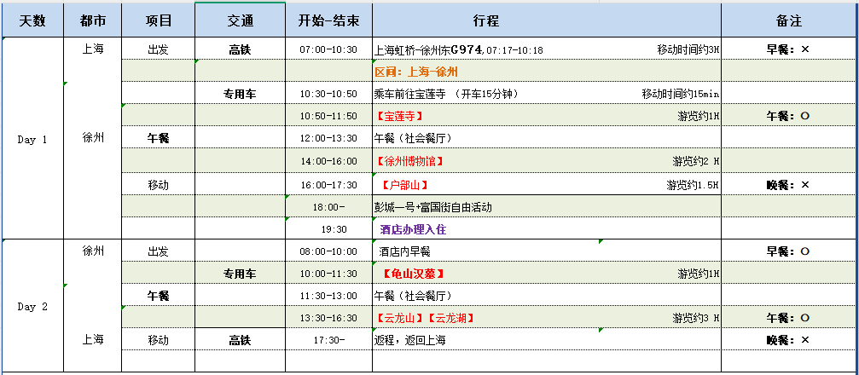The width and height of the screenshot is (859, 375).
Task: Select the 上海虹桥-徐州东 G974 train cell
Action: 546,49
